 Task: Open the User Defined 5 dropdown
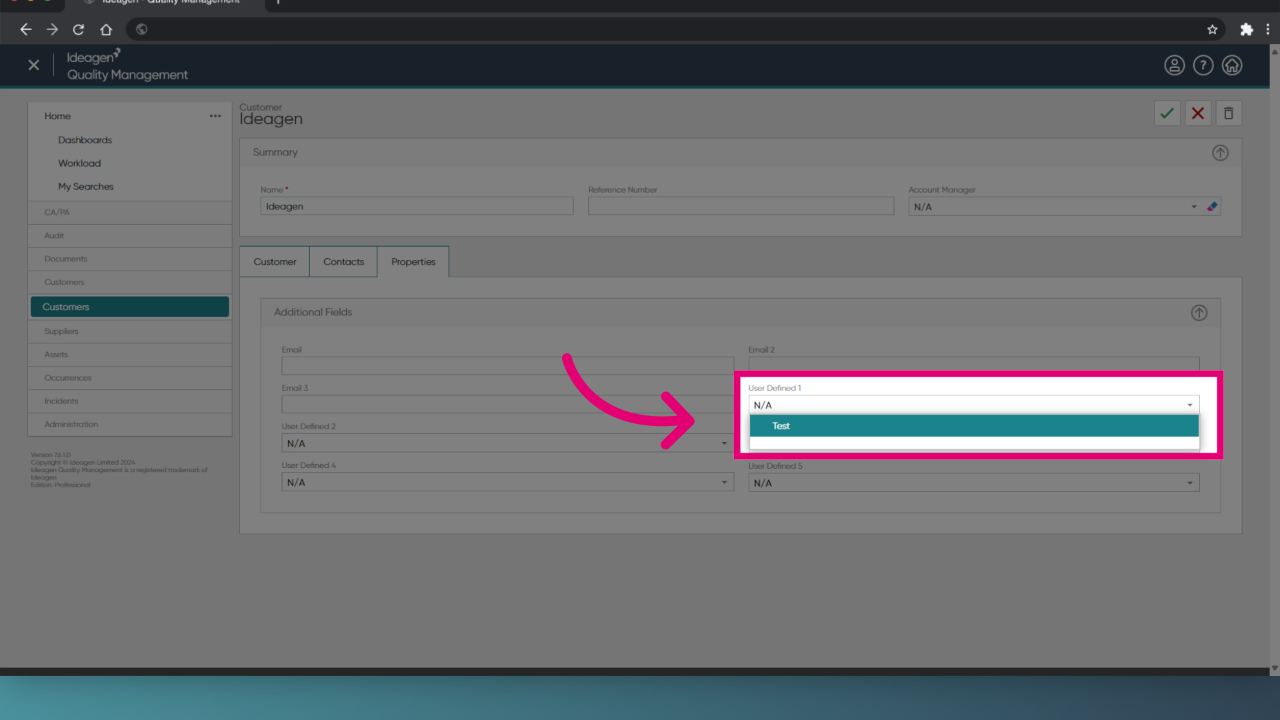pyautogui.click(x=973, y=483)
